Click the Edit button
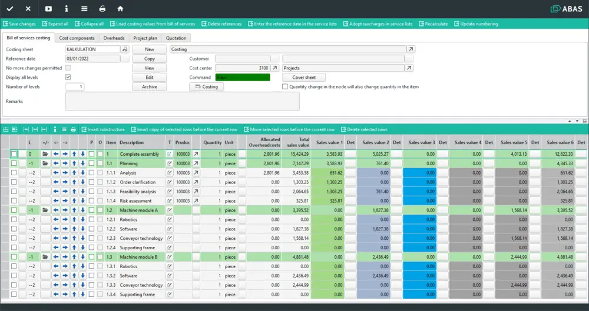Viewport: 589px width, 311px height. pos(150,77)
